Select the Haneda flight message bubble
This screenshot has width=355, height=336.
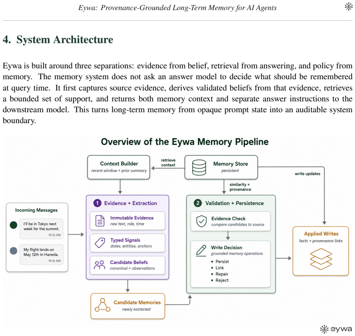click(x=41, y=254)
